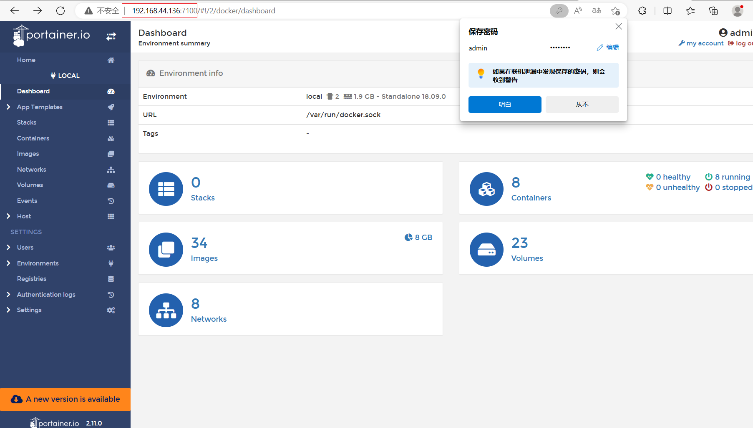
Task: Open the favorites list icon
Action: coord(690,11)
